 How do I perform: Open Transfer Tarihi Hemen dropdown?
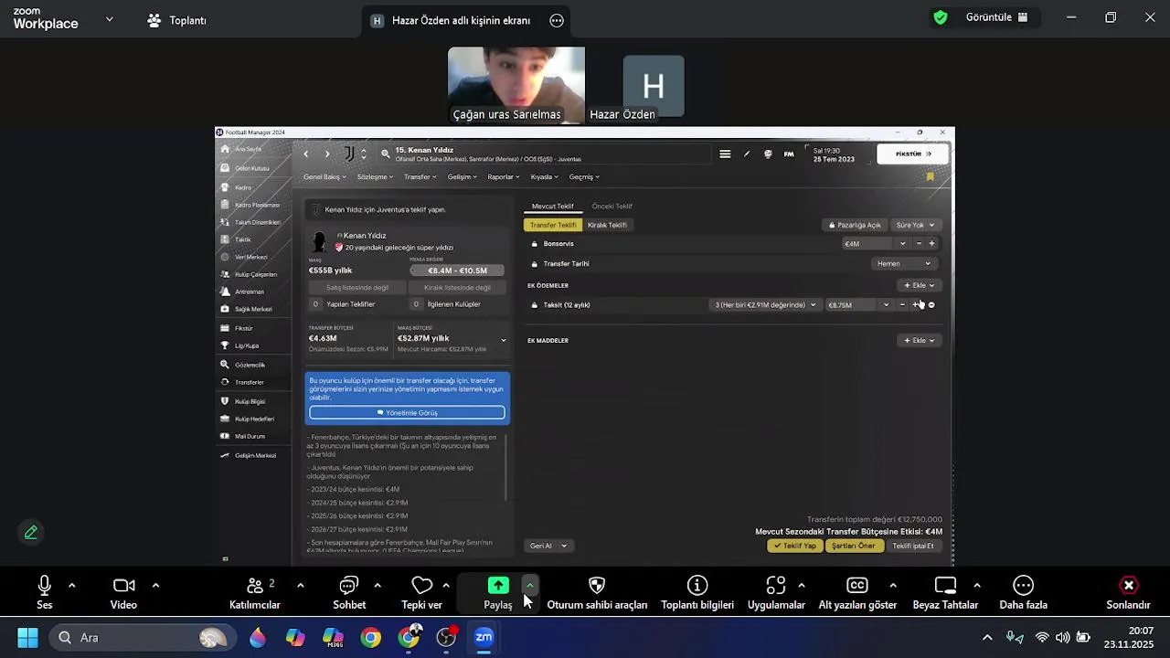coord(904,264)
